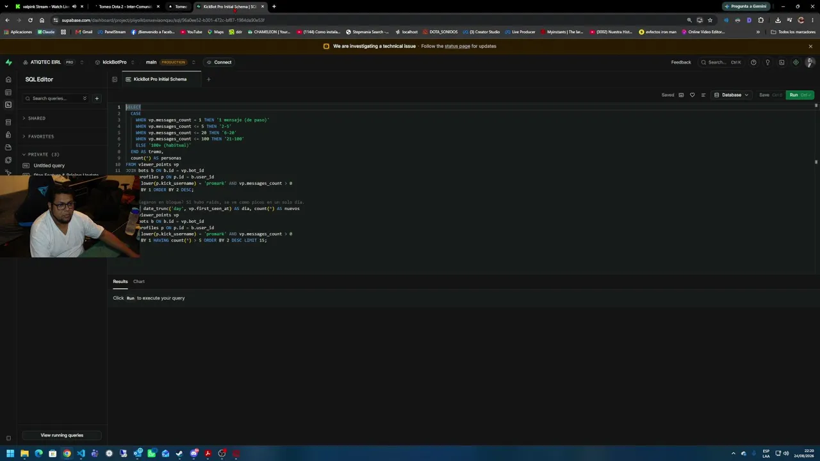Open the Database sidebar icon
This screenshot has width=820, height=461.
pyautogui.click(x=8, y=122)
